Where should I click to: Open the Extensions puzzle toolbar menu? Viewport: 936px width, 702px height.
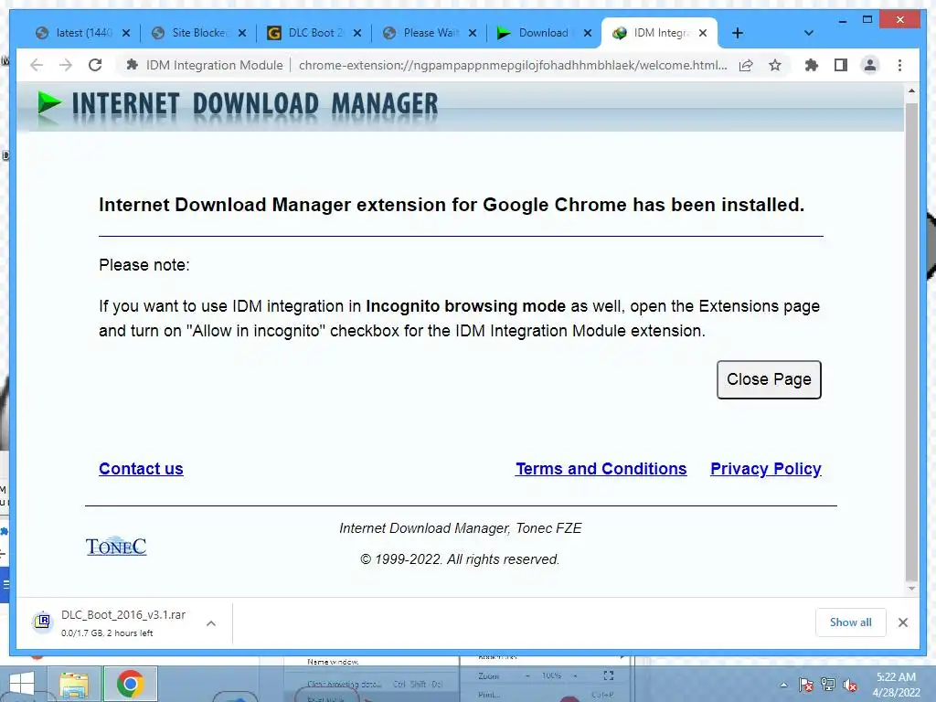click(x=812, y=65)
